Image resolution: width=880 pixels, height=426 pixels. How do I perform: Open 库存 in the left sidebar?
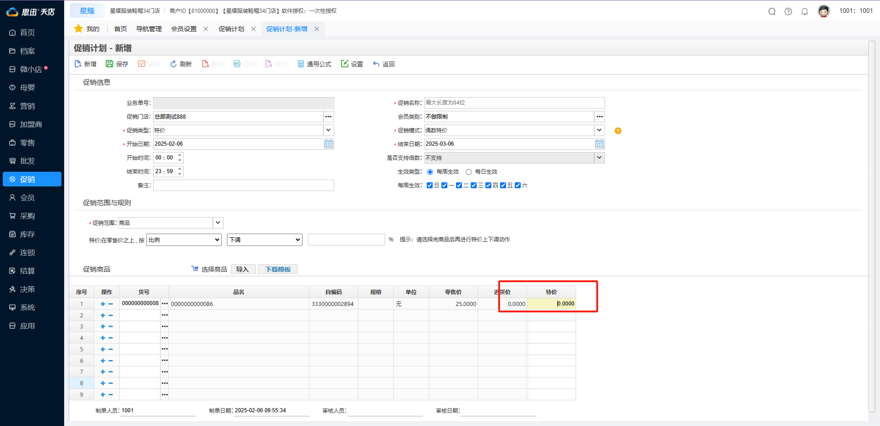click(x=27, y=235)
